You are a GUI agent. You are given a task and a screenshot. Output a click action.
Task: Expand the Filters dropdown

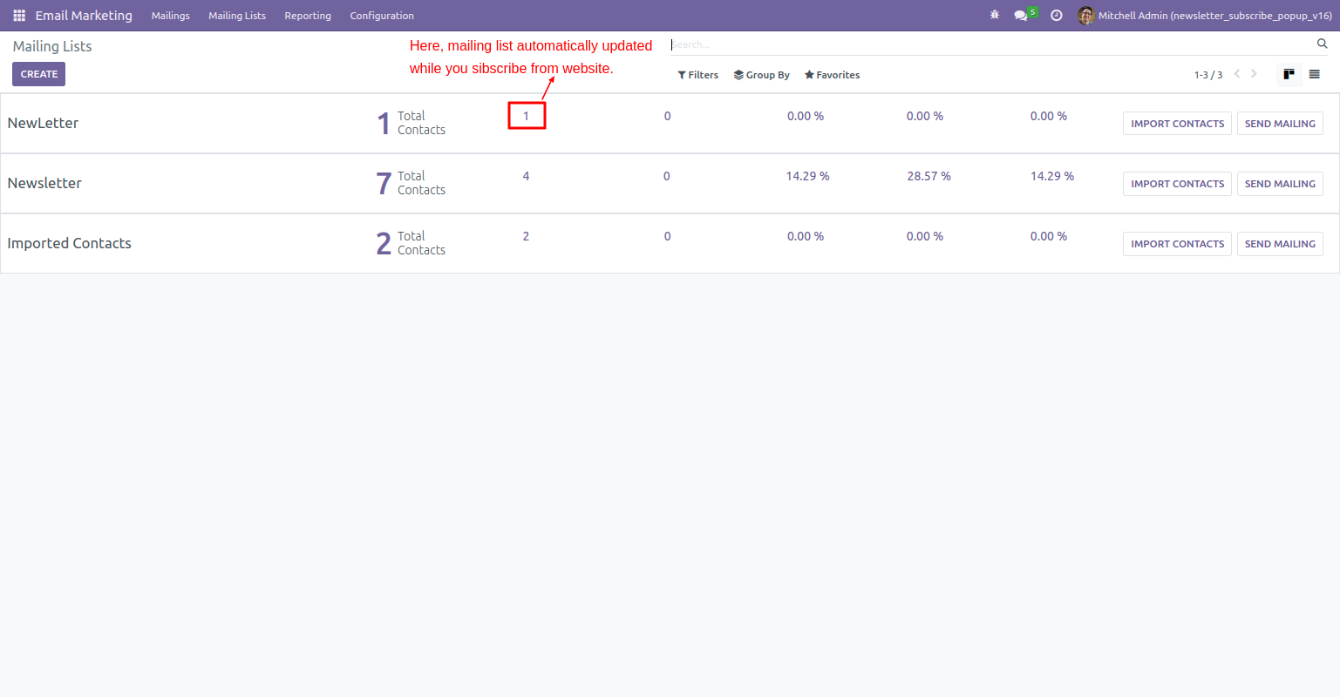tap(697, 75)
